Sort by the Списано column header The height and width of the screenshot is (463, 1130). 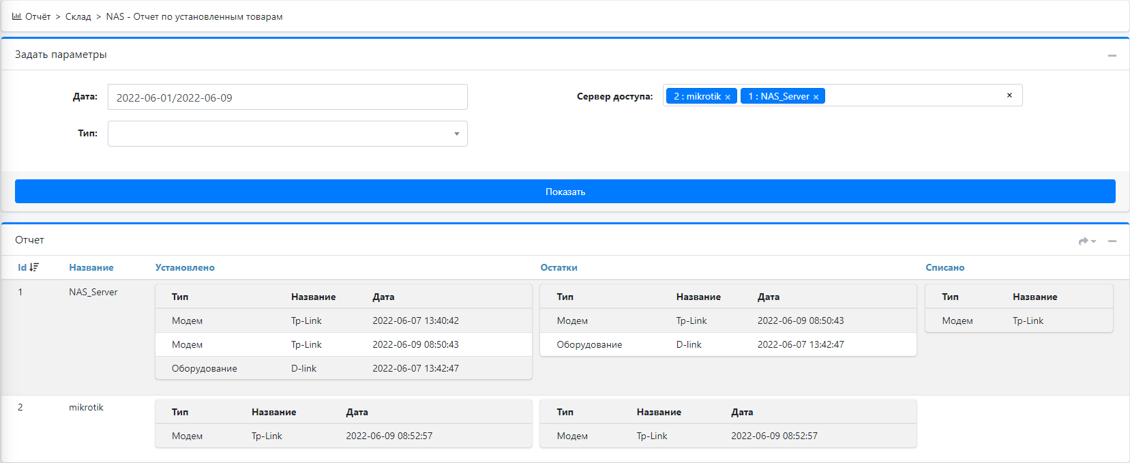click(945, 267)
